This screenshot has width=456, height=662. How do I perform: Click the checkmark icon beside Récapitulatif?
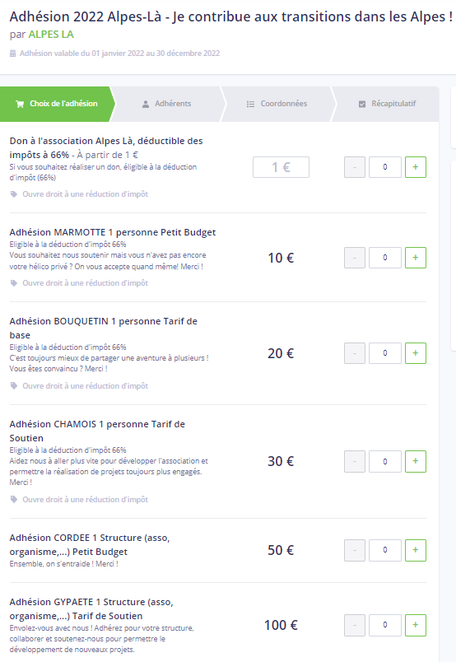pyautogui.click(x=362, y=104)
